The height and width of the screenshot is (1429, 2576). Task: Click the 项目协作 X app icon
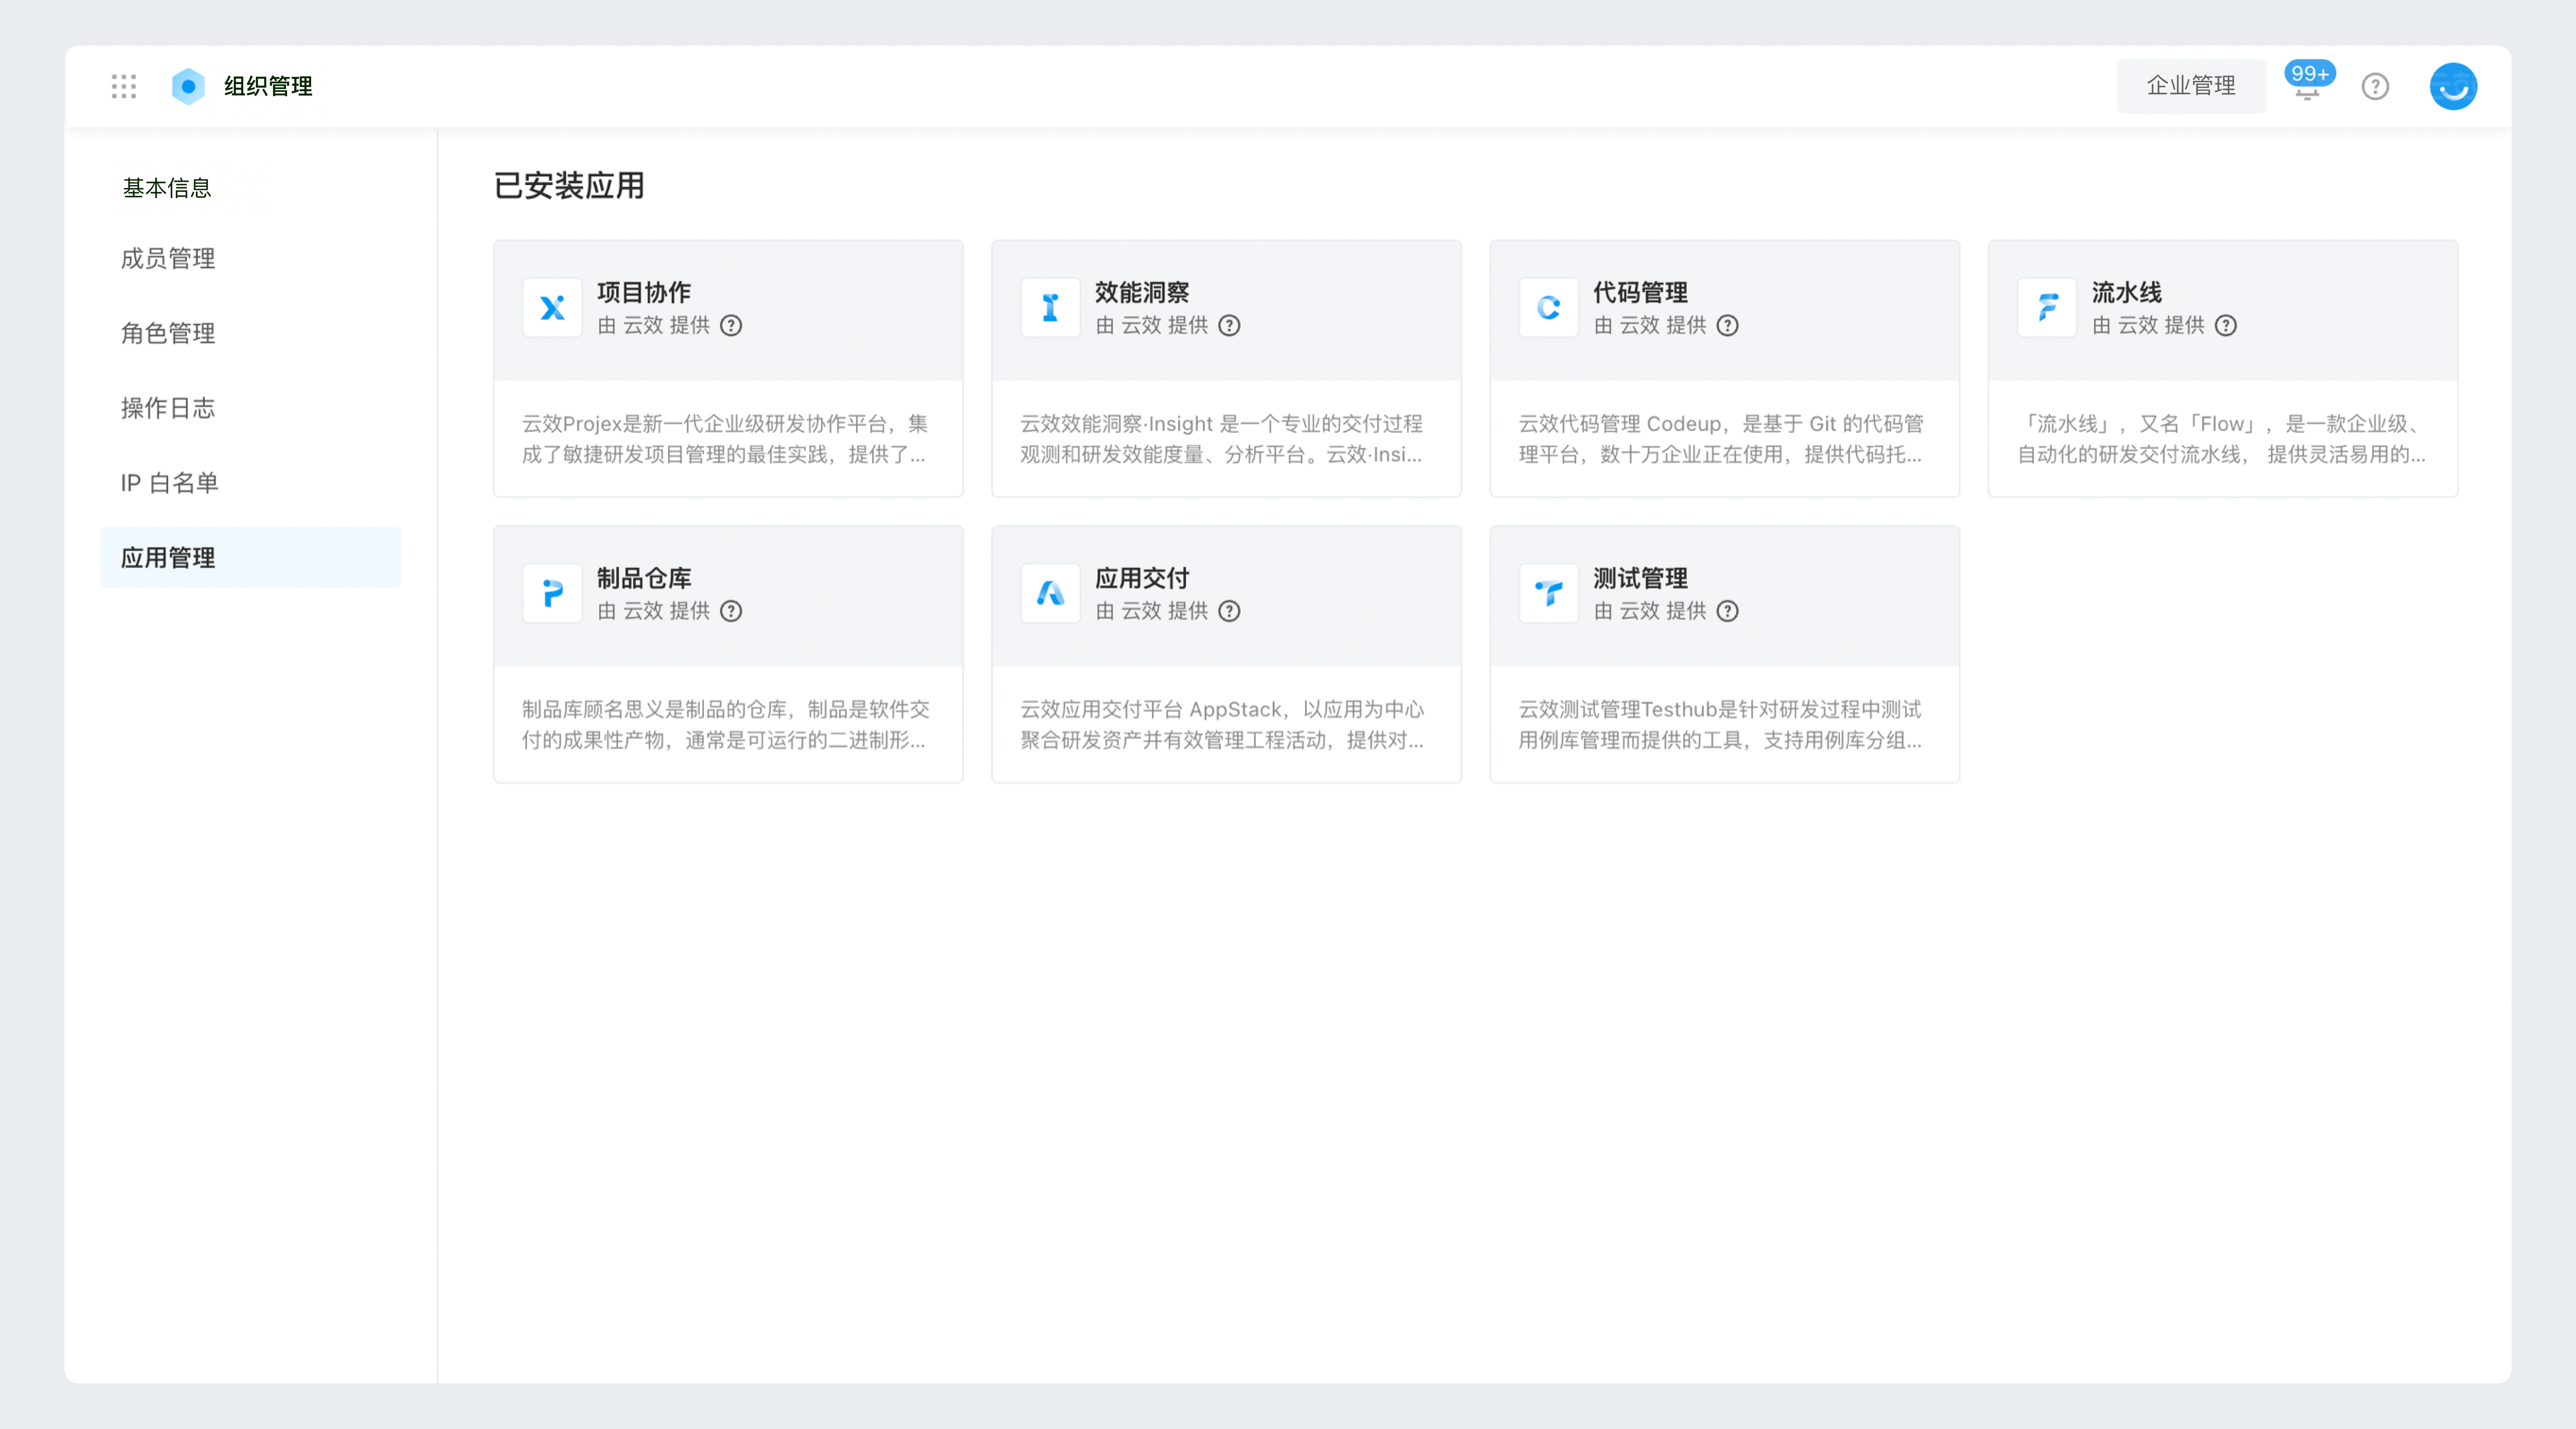tap(552, 307)
